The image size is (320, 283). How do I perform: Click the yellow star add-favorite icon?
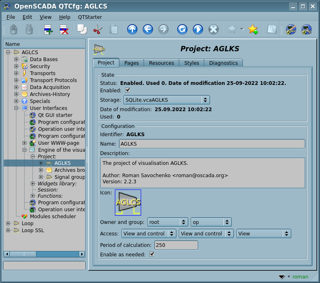[x=253, y=30]
